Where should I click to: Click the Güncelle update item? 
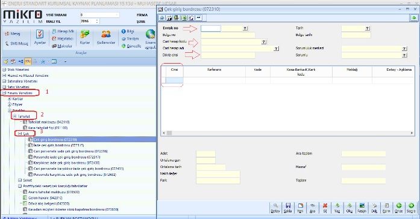131,46
